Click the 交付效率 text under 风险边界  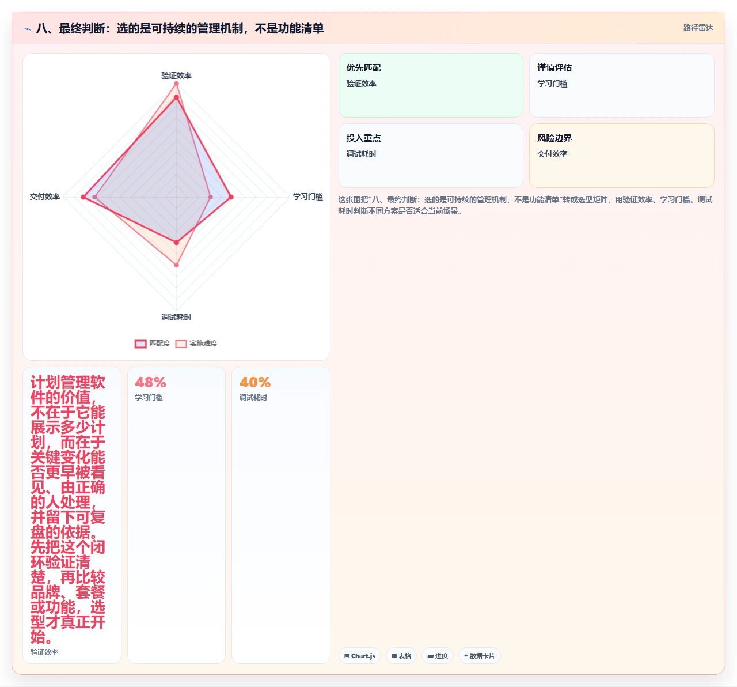552,154
